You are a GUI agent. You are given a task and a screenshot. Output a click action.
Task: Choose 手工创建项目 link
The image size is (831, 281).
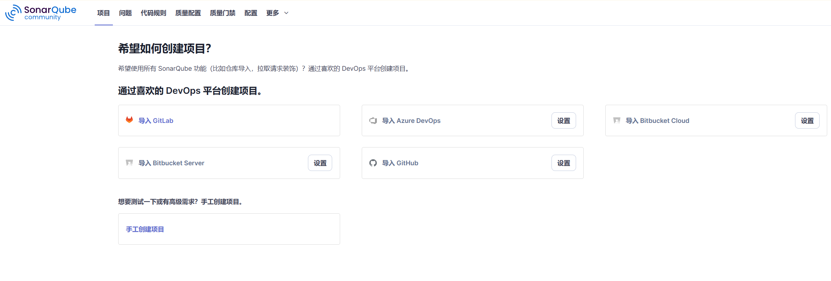pyautogui.click(x=145, y=229)
